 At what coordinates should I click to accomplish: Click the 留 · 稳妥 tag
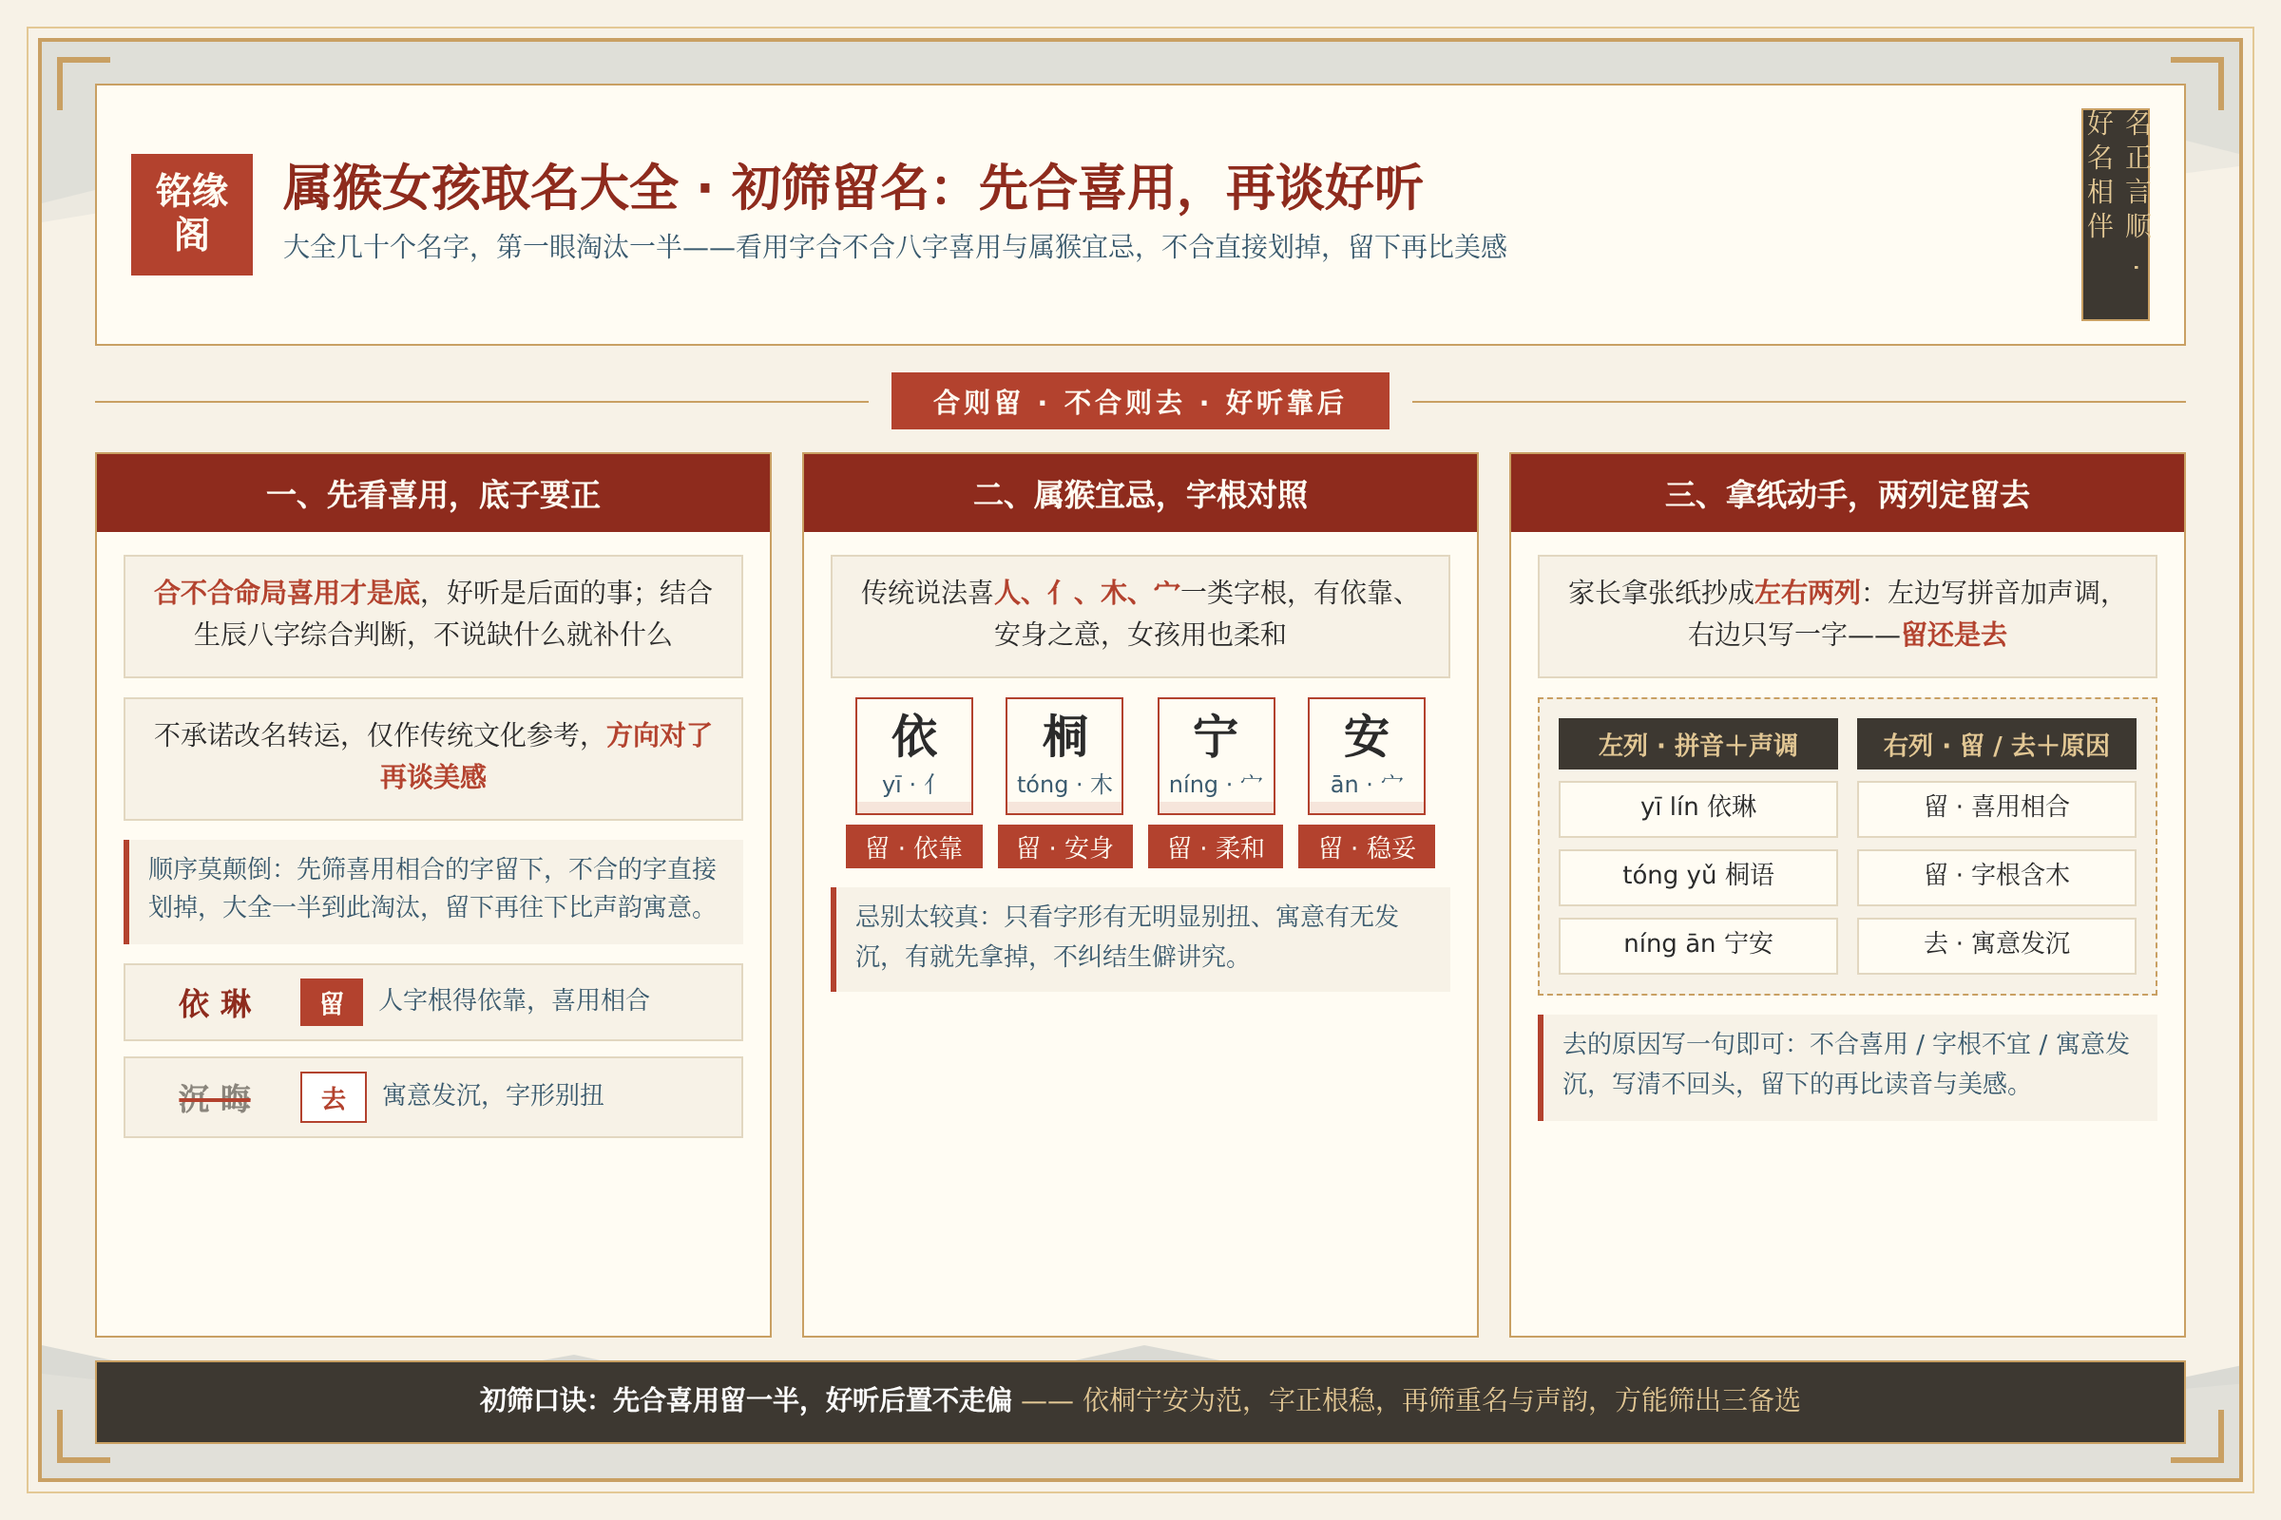1367,847
